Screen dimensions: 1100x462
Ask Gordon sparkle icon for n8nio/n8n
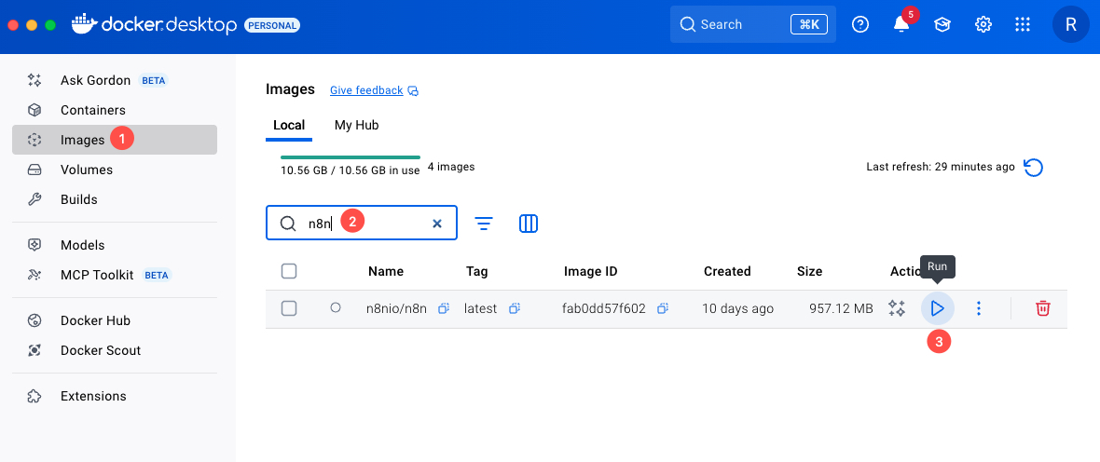point(897,308)
